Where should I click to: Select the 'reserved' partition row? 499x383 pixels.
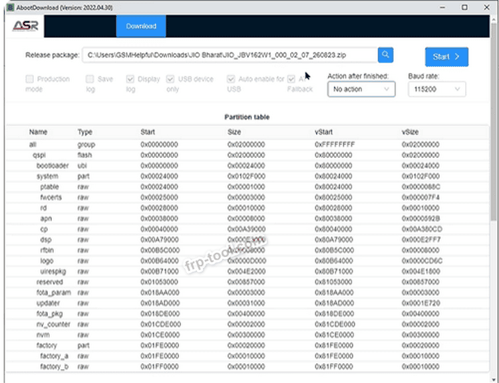pos(248,282)
